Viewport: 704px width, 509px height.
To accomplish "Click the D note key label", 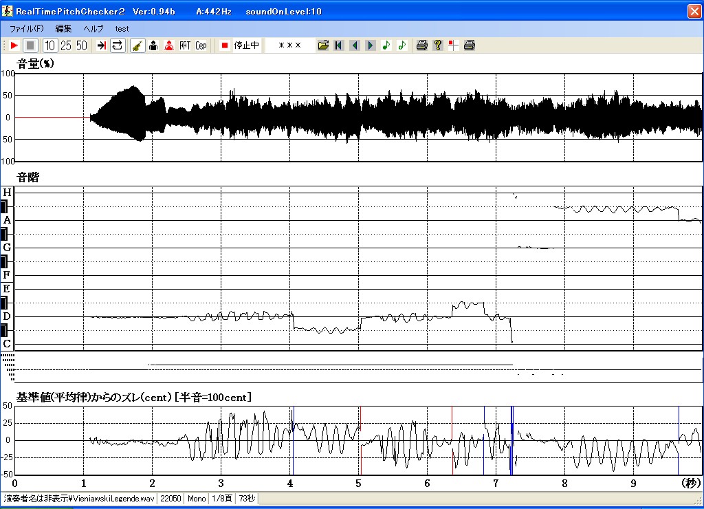I will pos(7,316).
